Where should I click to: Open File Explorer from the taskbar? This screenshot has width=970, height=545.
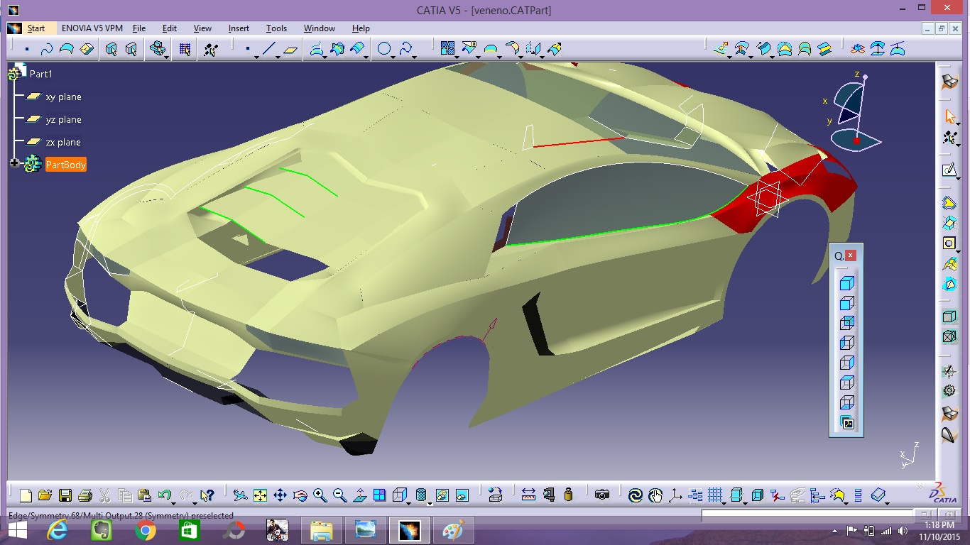click(321, 530)
